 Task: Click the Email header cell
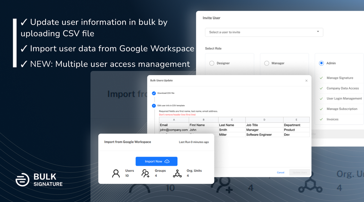[174, 125]
